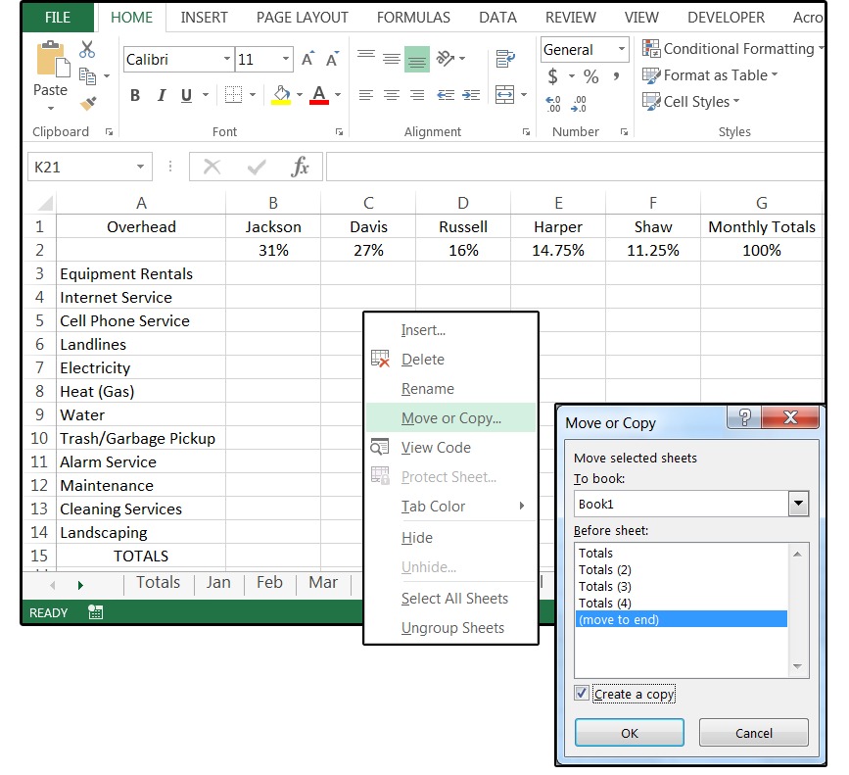Apply accounting dollar number format
This screenshot has width=849, height=775.
pos(552,75)
